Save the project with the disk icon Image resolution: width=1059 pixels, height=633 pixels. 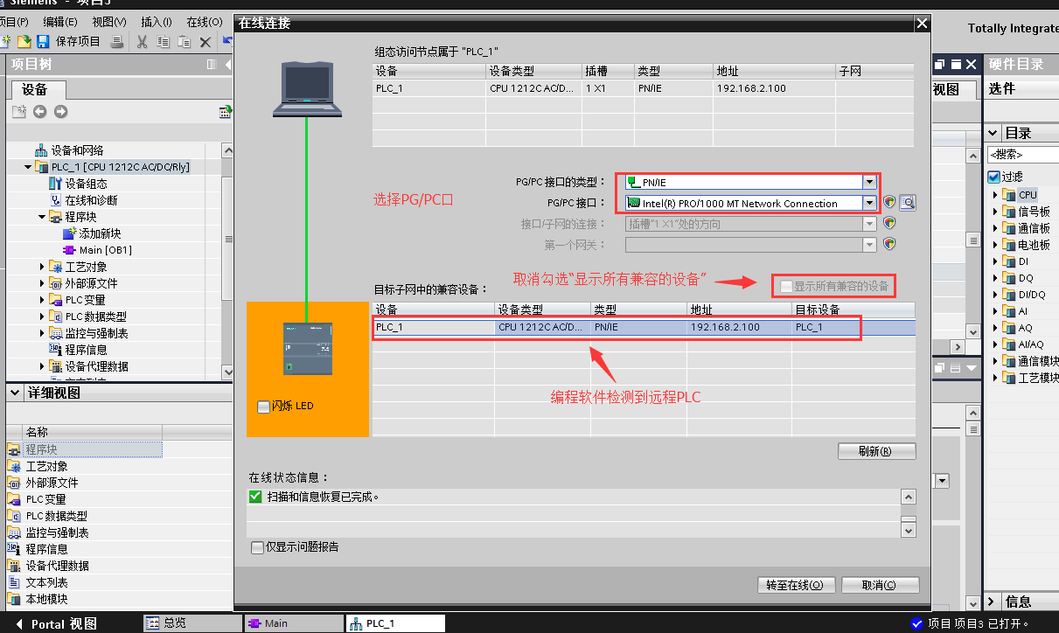coord(42,41)
